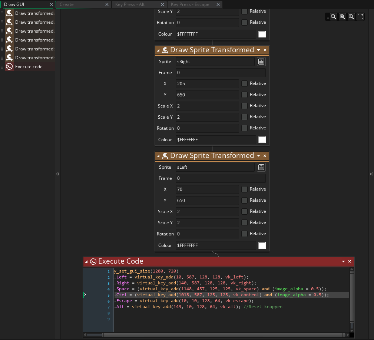Screen dimensions: 374x340
Task: Enable Relative for sRight Scale Y
Action: [x=244, y=117]
